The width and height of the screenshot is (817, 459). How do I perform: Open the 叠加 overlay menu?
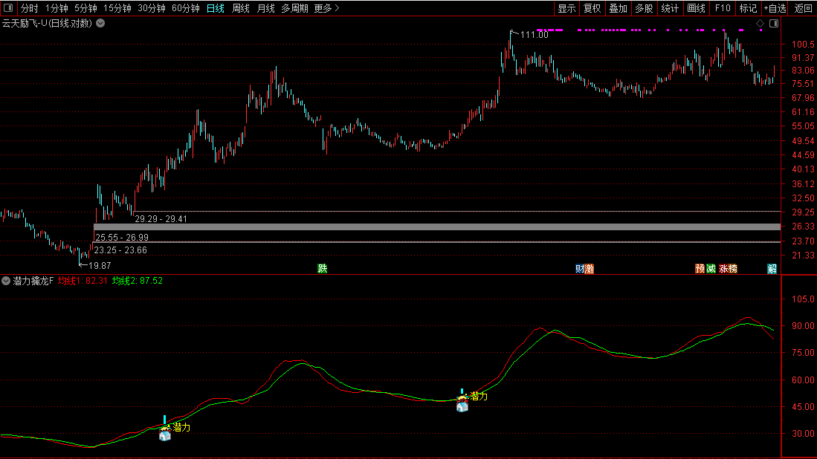pyautogui.click(x=619, y=8)
